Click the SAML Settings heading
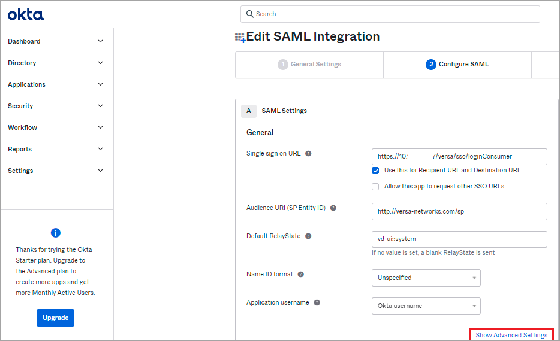This screenshot has height=341, width=560. (x=284, y=111)
